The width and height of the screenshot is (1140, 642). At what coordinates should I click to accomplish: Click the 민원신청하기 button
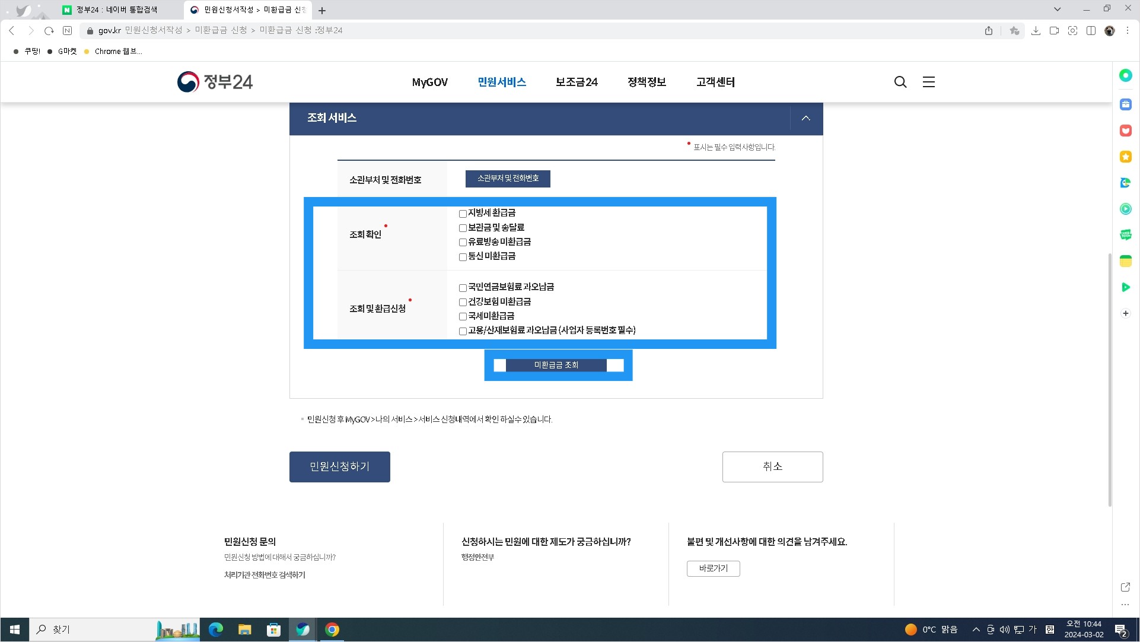(339, 466)
